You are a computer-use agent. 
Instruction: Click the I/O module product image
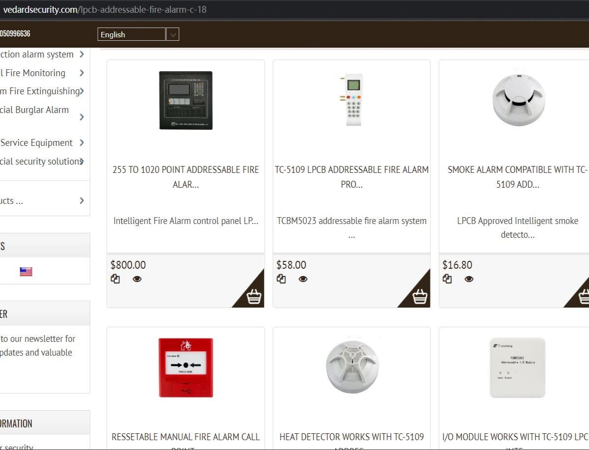pos(517,367)
